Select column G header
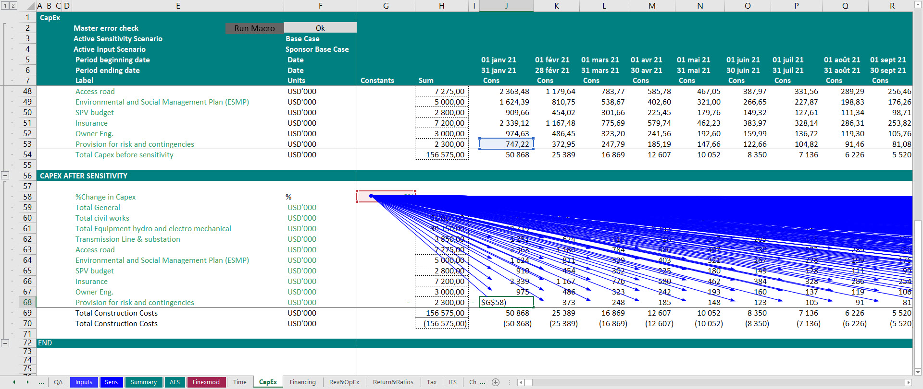Screen dimensions: 923x389 click(386, 6)
